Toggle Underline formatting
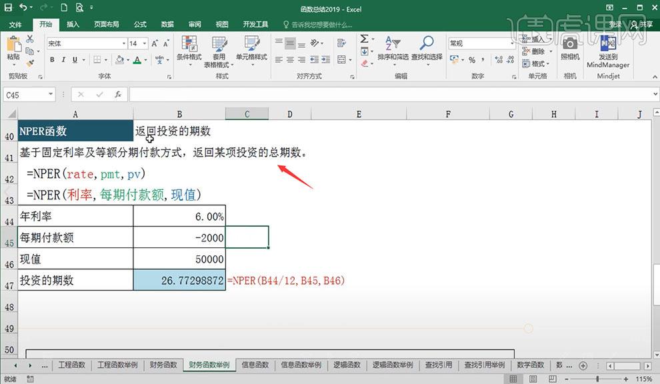The image size is (660, 384). coord(75,60)
